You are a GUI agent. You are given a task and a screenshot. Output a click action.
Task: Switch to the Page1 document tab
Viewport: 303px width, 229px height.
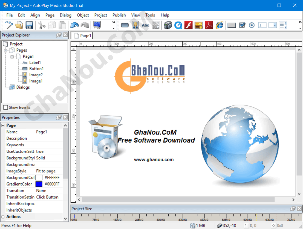click(83, 36)
